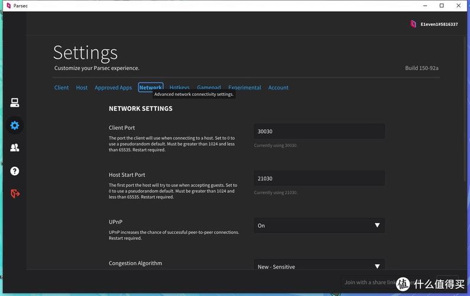
Task: Click the UPnP dropdown arrow
Action: (377, 225)
